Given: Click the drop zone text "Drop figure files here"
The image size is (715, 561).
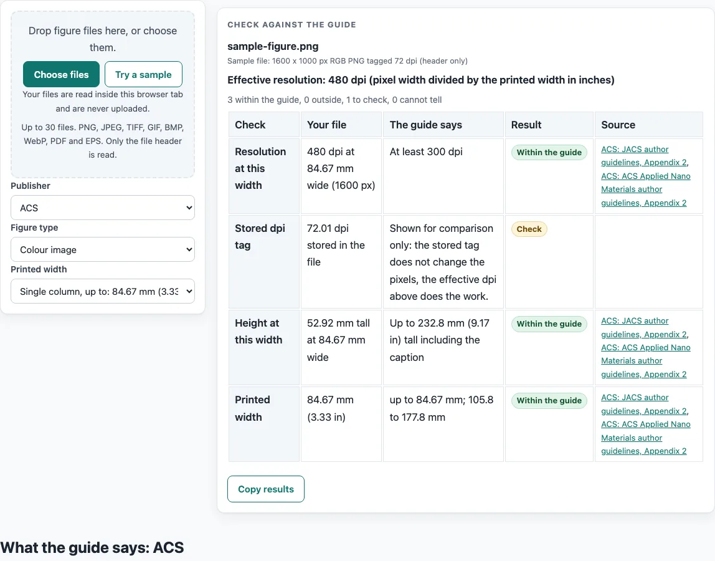Looking at the screenshot, I should click(x=103, y=39).
